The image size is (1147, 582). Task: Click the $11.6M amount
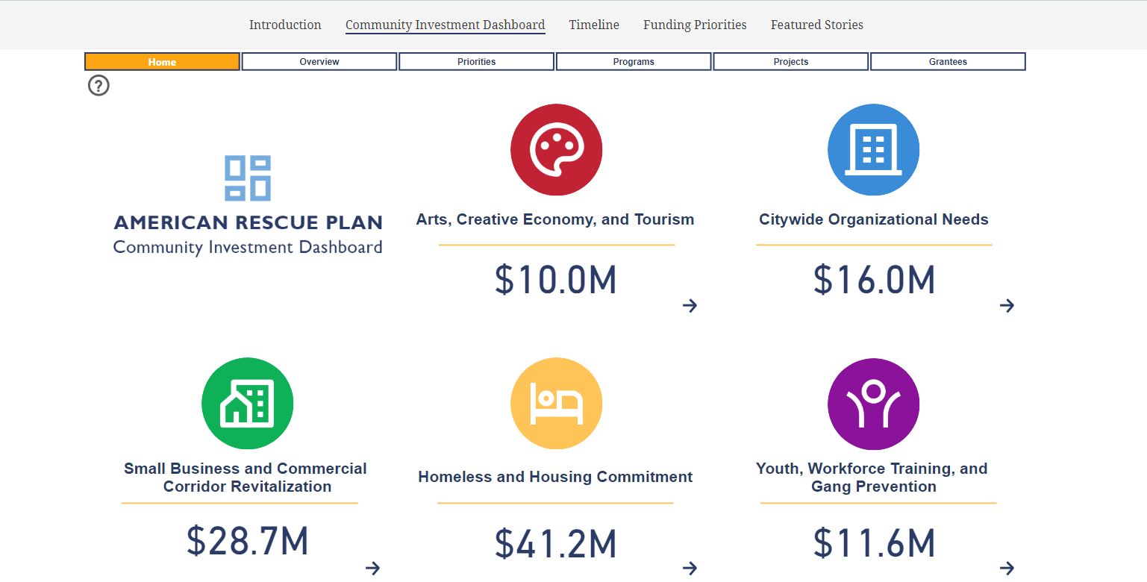(874, 543)
